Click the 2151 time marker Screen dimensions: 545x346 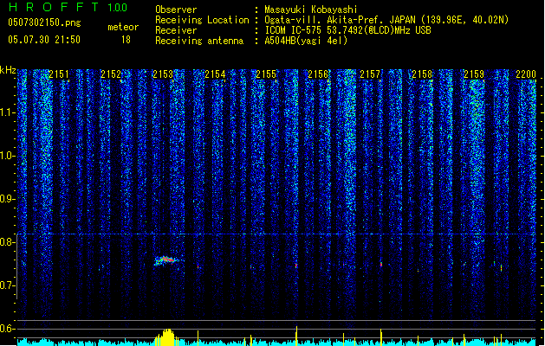[59, 74]
